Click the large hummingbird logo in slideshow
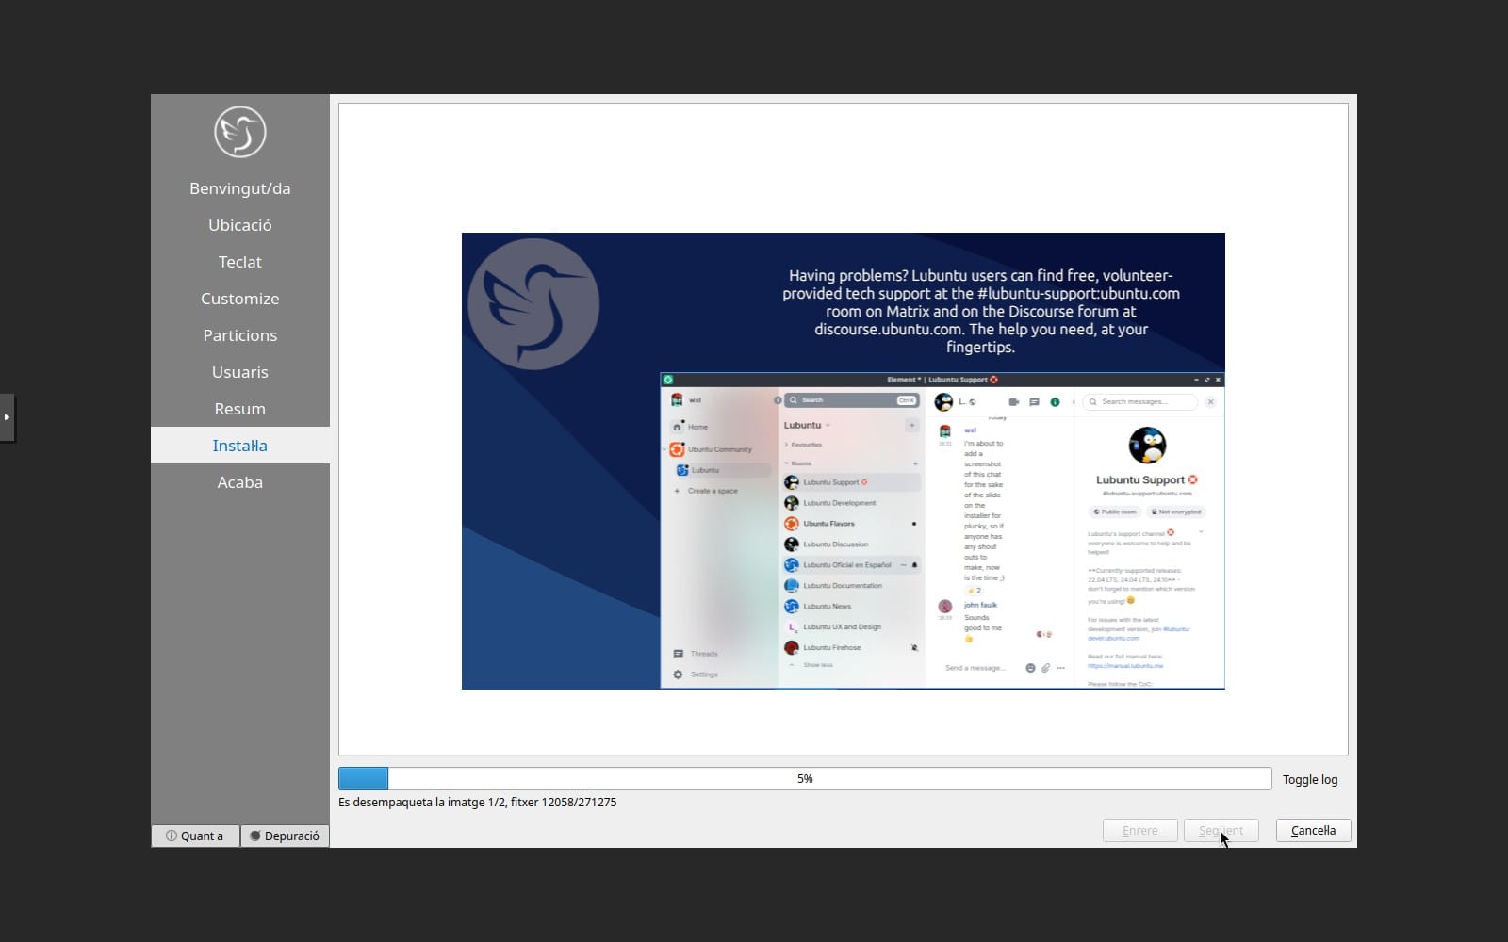Screen dimensions: 1508x942 (533, 303)
